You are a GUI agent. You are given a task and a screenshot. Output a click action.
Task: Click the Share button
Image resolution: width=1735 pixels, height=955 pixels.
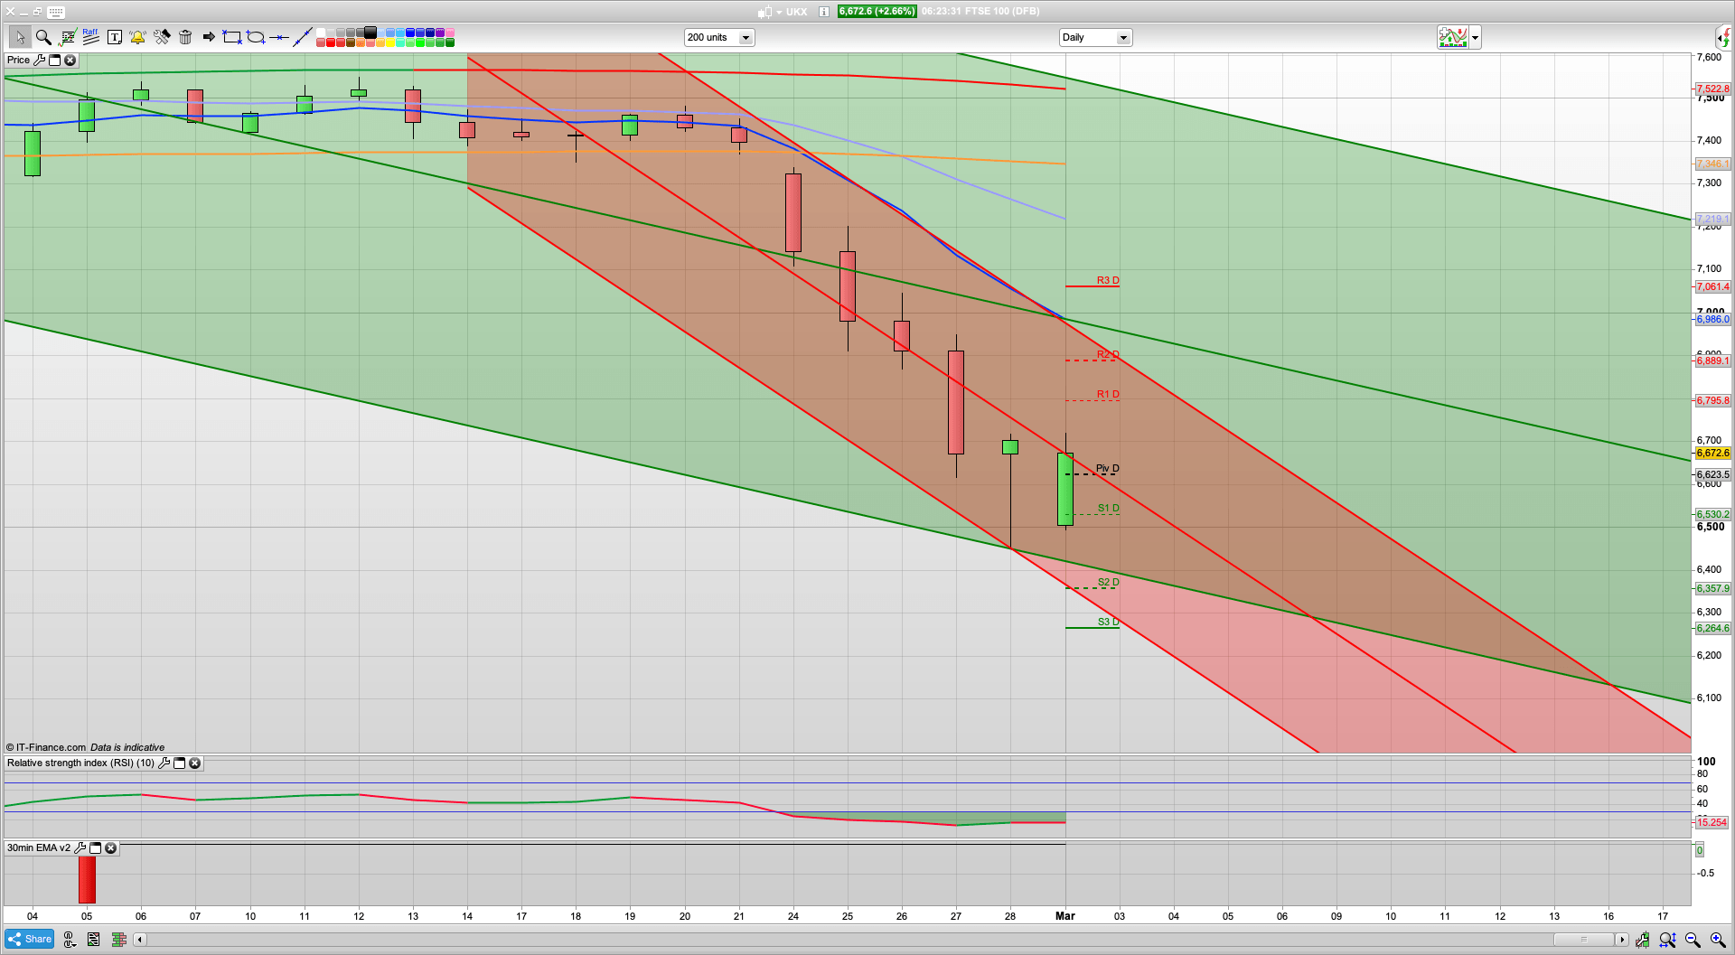[x=29, y=940]
